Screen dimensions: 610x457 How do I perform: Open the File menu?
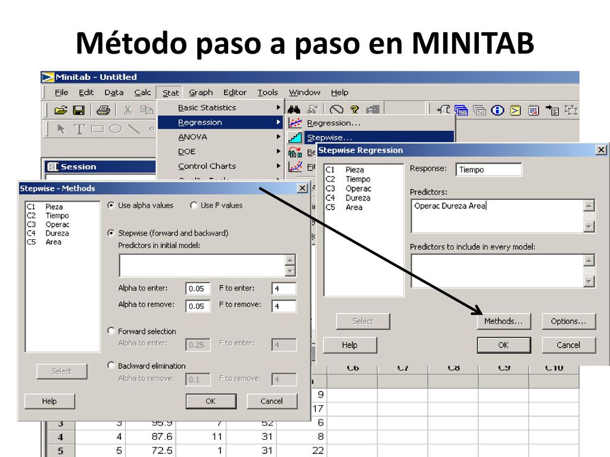[x=61, y=92]
